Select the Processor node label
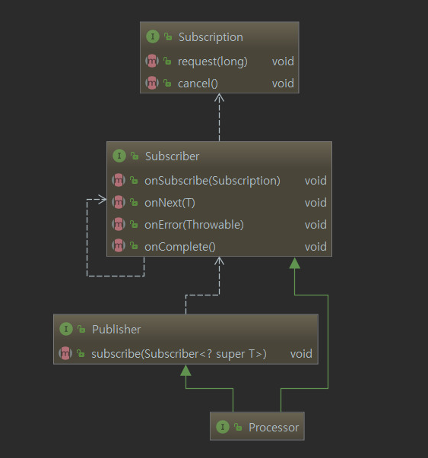Viewport: 428px width, 458px height. click(x=274, y=428)
